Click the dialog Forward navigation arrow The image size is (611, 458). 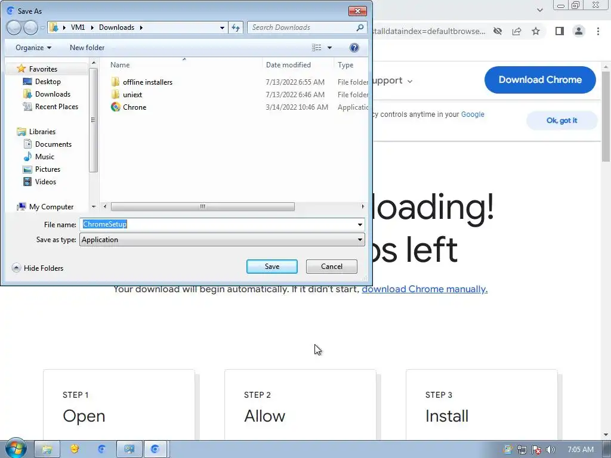tap(30, 27)
